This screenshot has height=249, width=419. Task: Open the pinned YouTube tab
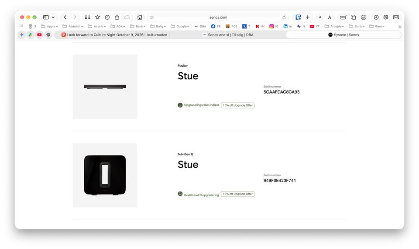[39, 35]
